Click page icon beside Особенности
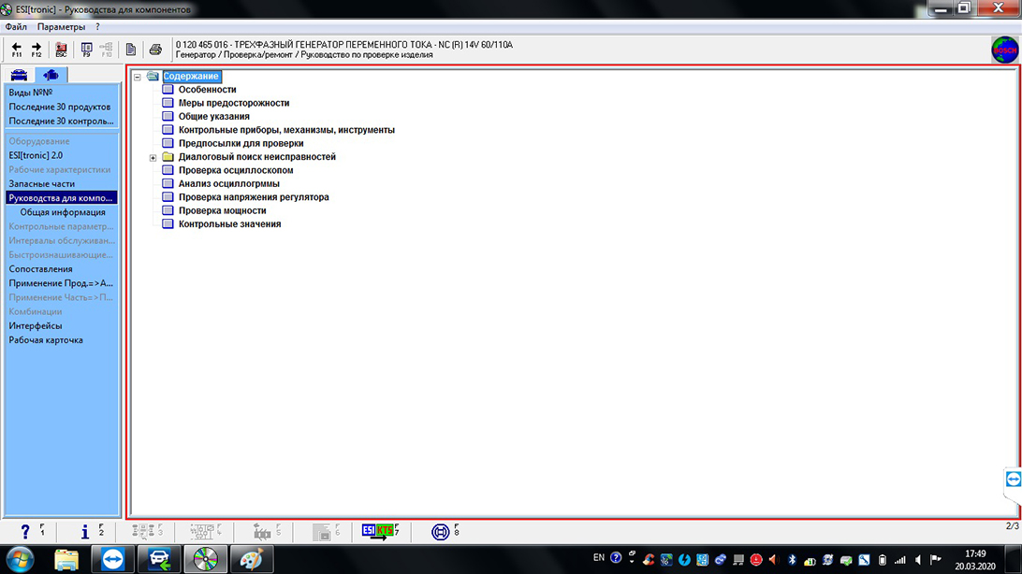Screen dimensions: 1022x574 tap(168, 89)
